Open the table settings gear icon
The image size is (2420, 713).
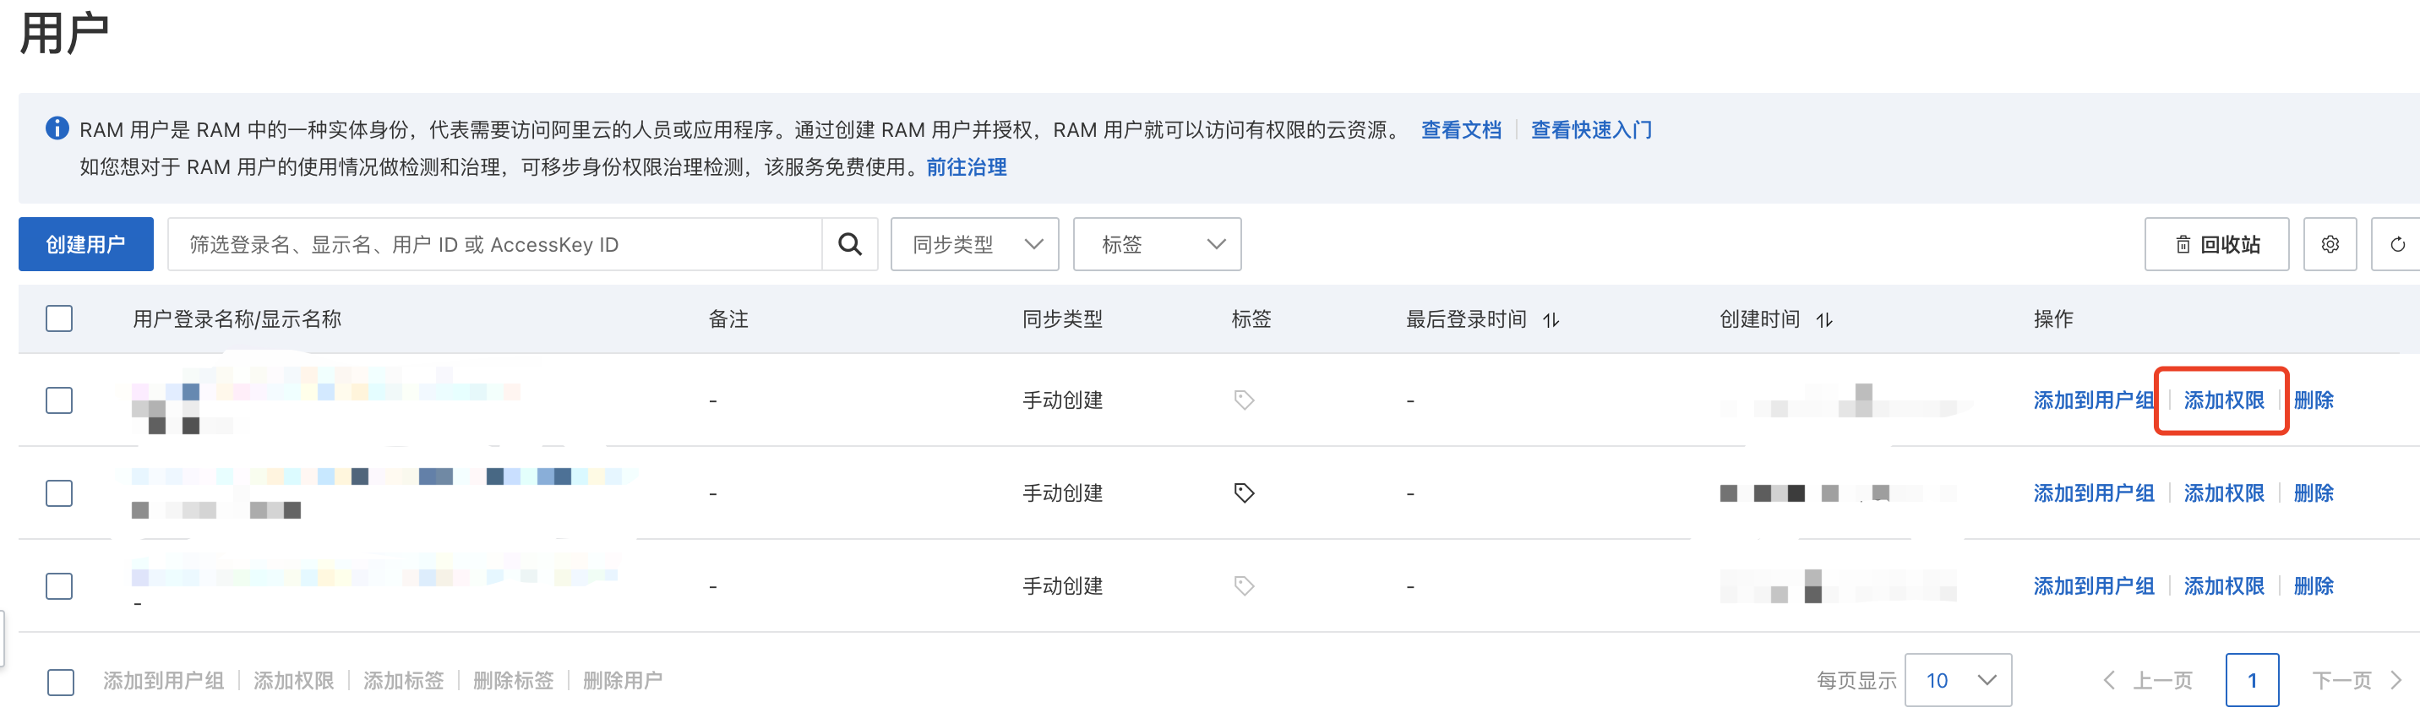pos(2330,244)
